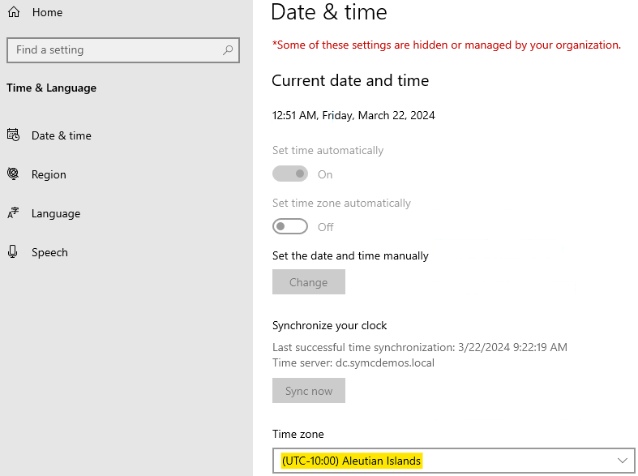Click the magnifier icon in the search box
Image resolution: width=638 pixels, height=476 pixels.
click(x=228, y=50)
